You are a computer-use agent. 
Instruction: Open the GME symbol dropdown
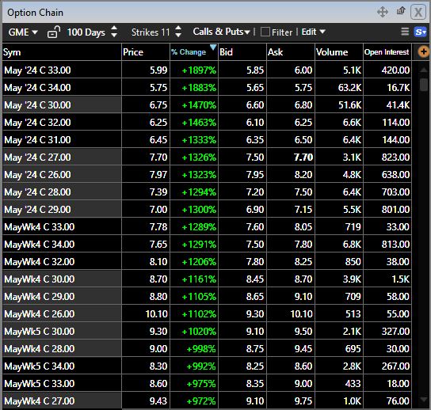pos(23,32)
